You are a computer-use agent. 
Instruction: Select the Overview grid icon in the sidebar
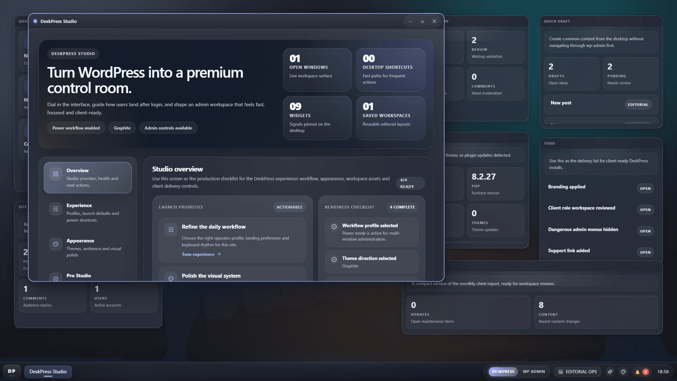pos(55,174)
